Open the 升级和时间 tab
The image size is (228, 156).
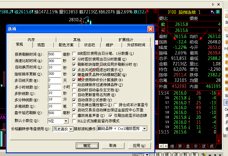pos(136,45)
